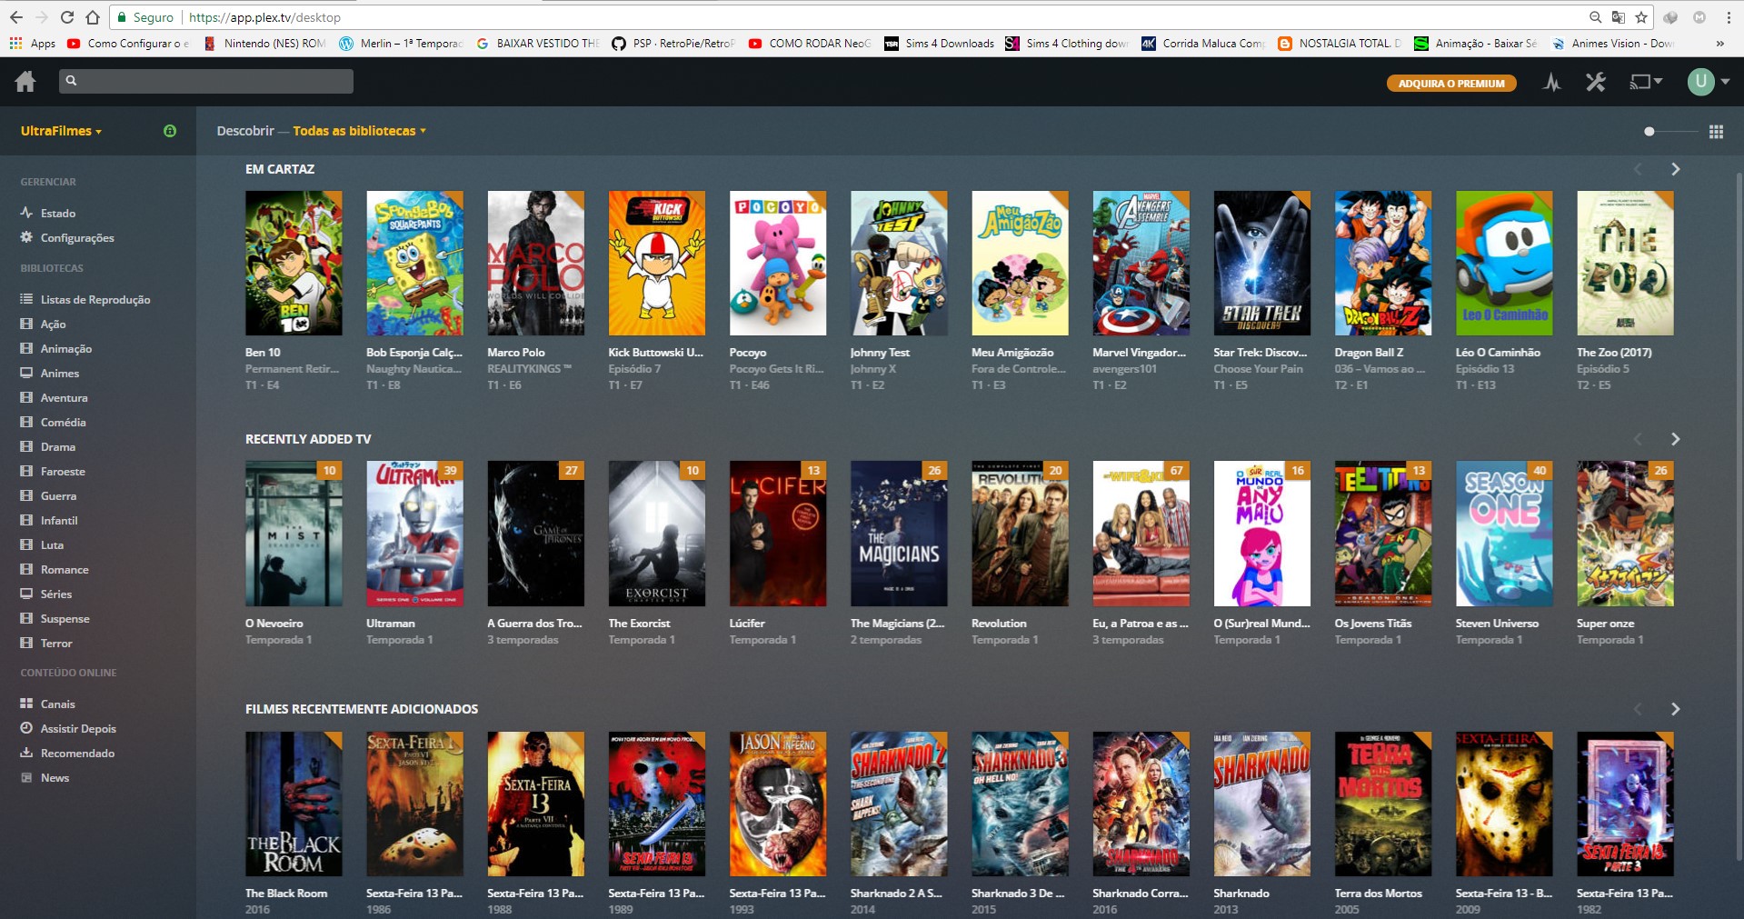Open the Guerra library link
The height and width of the screenshot is (919, 1744).
(58, 495)
